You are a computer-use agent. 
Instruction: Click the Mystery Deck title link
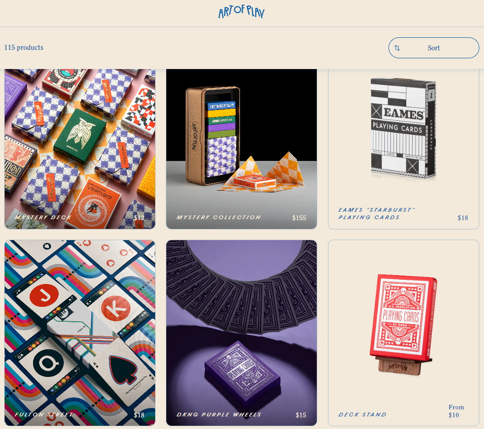tap(43, 217)
